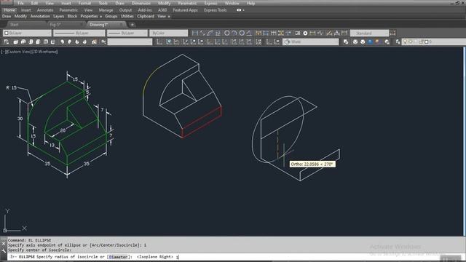Select the Tolerance tool in dimension toolbar
The image size is (466, 262).
298,33
